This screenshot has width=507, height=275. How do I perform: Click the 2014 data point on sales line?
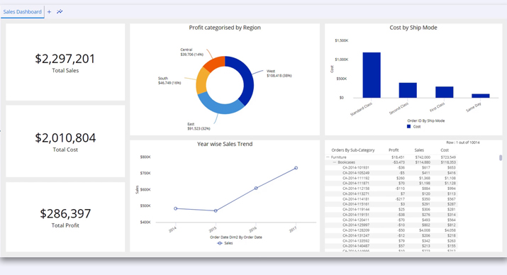(176, 208)
